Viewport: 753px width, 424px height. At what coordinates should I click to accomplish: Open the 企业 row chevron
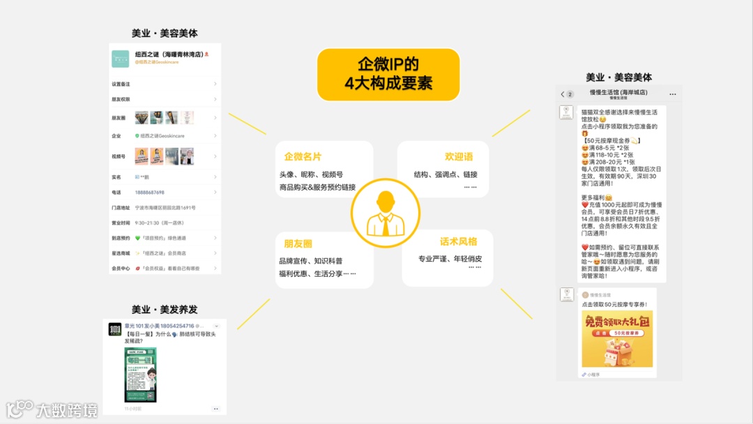215,136
